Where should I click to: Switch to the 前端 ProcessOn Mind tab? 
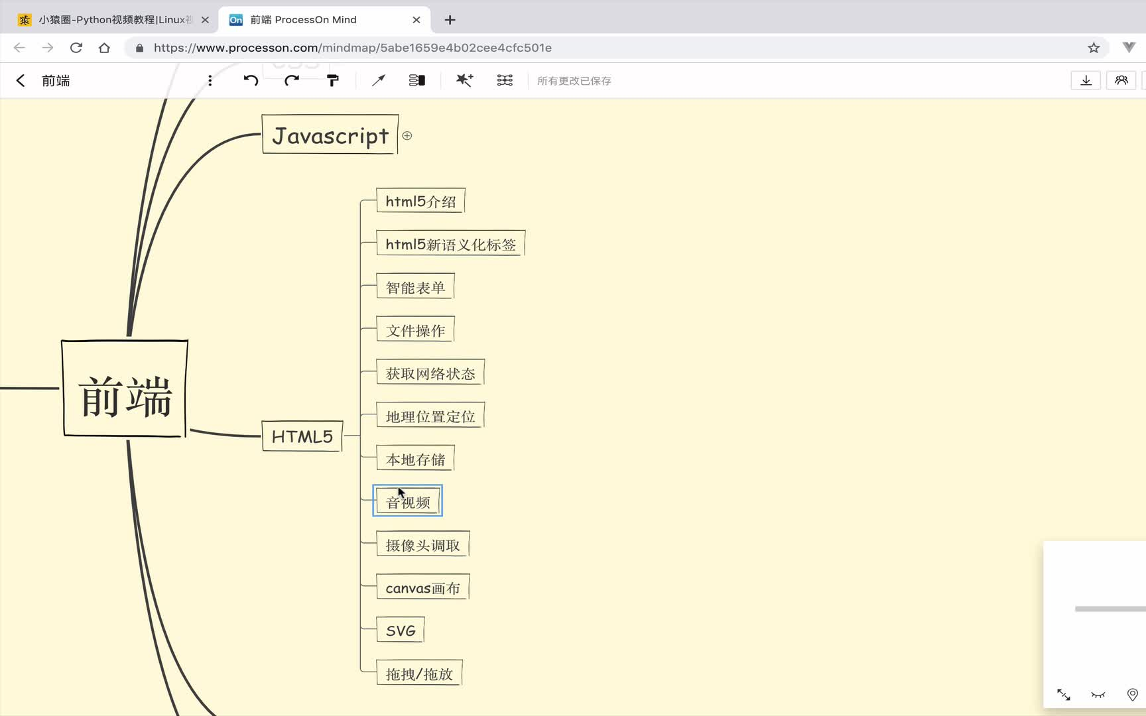[325, 20]
